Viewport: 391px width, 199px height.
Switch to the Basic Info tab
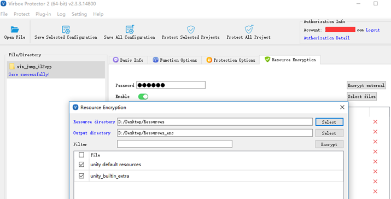(129, 60)
